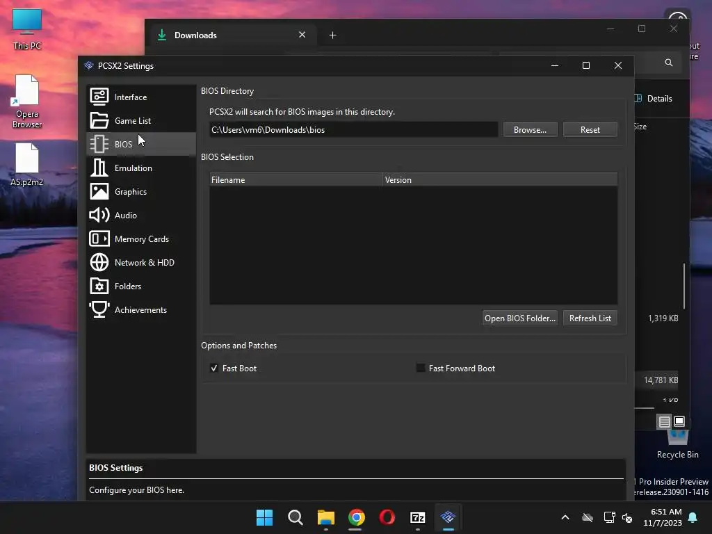The image size is (712, 534).
Task: Click Browse... for BIOS directory
Action: pyautogui.click(x=530, y=129)
